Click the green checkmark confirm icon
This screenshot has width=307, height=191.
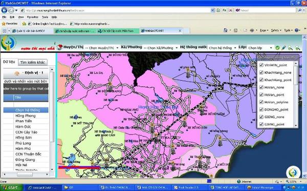[x=277, y=48]
